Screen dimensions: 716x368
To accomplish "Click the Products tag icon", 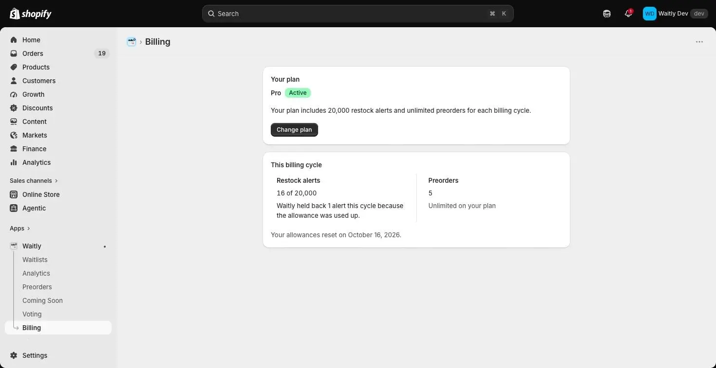I will click(14, 67).
